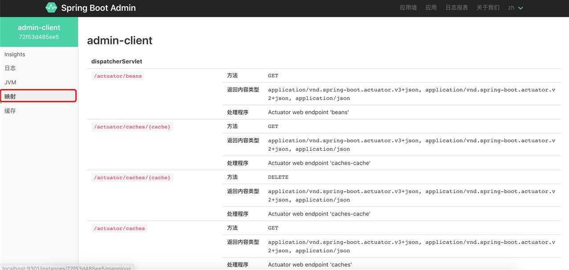The width and height of the screenshot is (569, 270).
Task: Click the DELETE /actuator/caches/{cache} path
Action: (132, 178)
